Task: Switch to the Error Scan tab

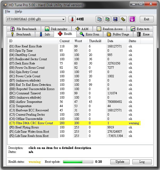Action: (x=90, y=34)
